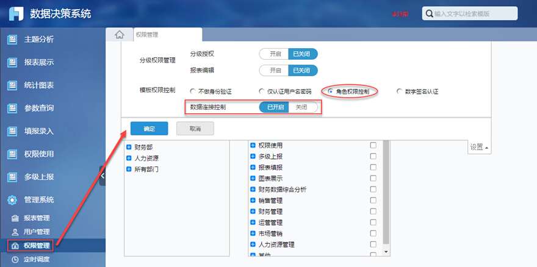
Task: Click the 数据决策系统 logo icon
Action: 16,13
